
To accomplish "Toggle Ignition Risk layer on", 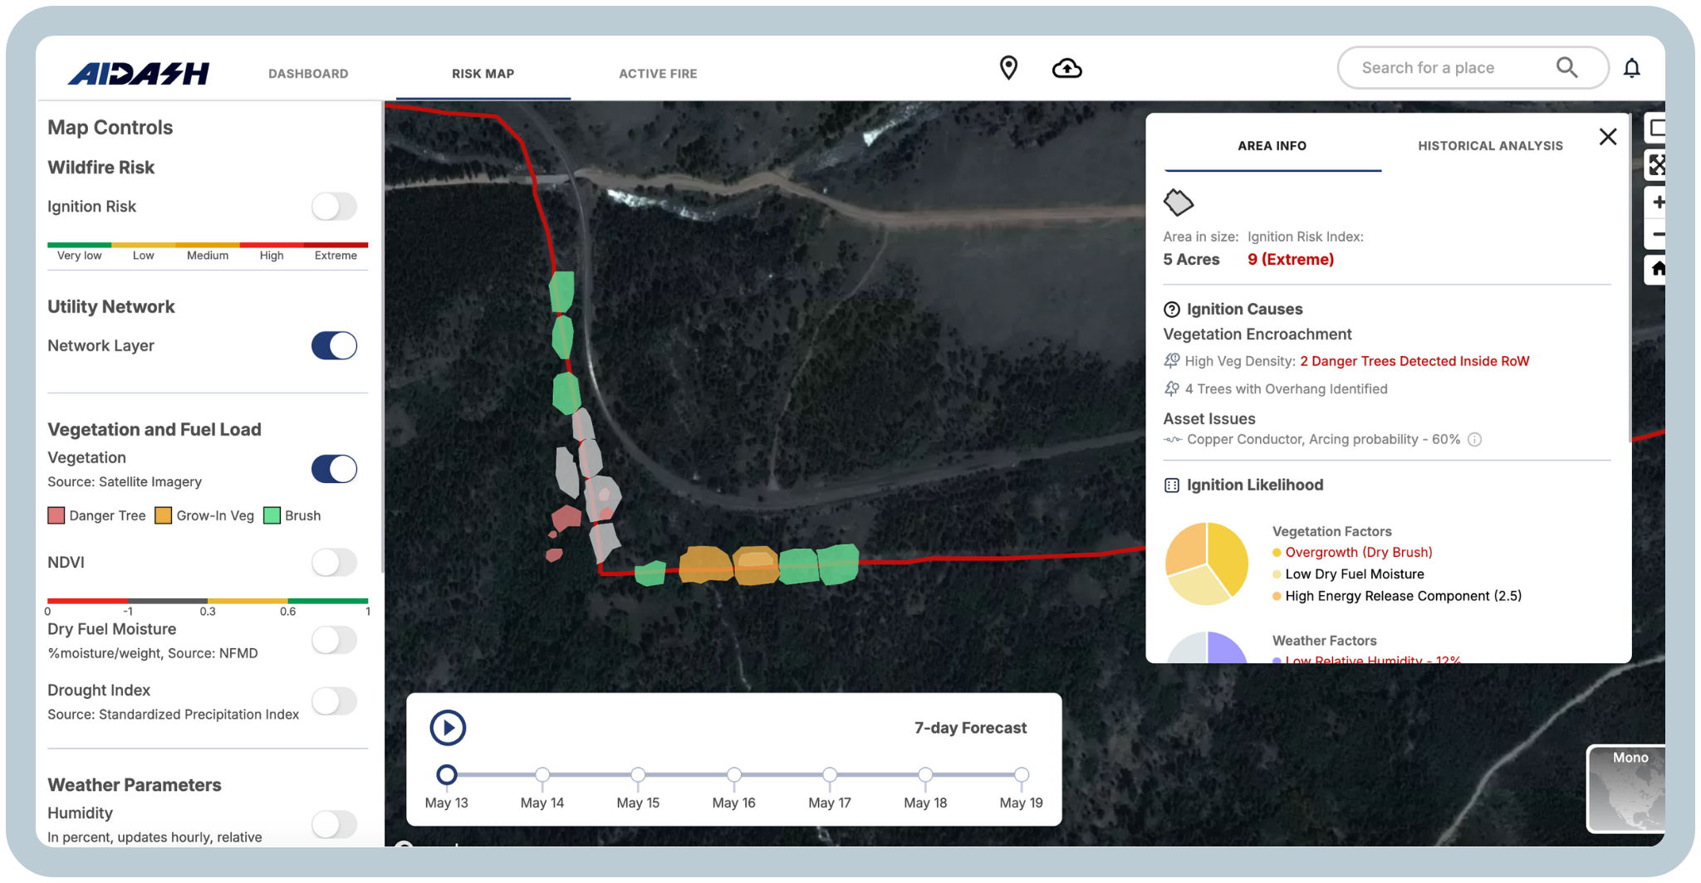I will [335, 207].
